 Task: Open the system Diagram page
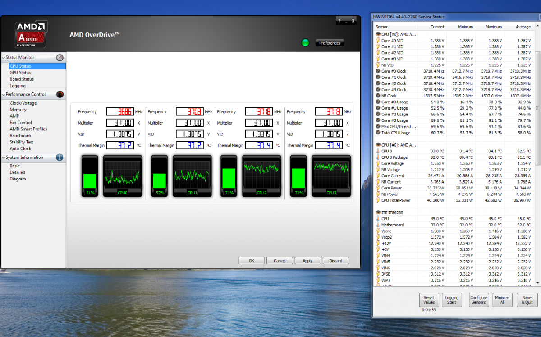pos(18,179)
